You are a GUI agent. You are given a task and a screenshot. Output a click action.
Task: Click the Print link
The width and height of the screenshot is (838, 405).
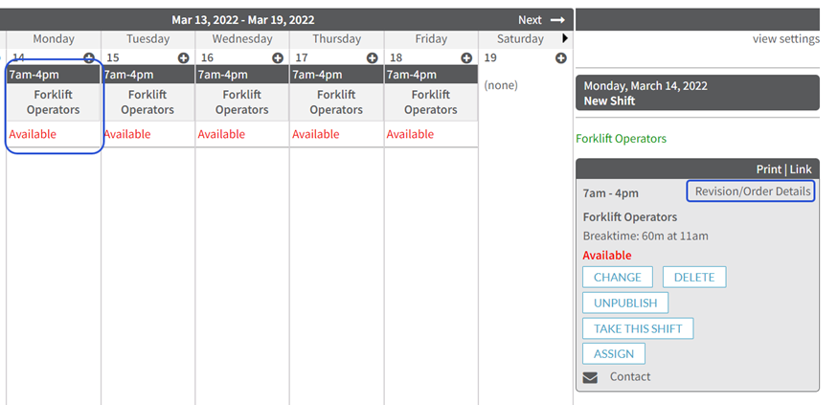click(768, 169)
